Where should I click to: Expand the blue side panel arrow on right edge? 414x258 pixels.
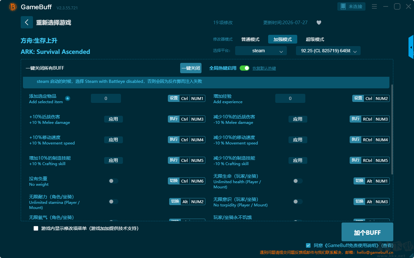[x=411, y=47]
